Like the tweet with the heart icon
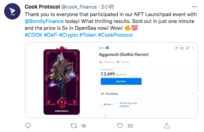Viewport: 204px width, 132px height. click(x=120, y=126)
